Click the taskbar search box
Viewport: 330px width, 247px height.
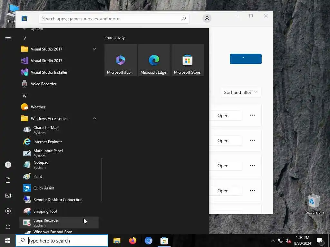(62, 241)
